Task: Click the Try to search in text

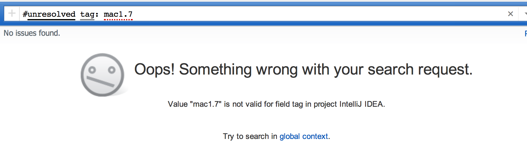Action: tap(250, 136)
